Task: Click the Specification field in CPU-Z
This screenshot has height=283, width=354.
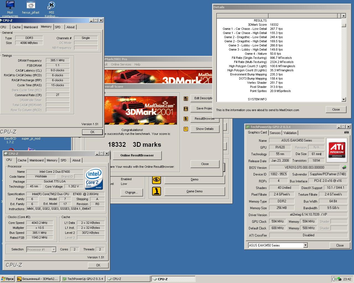Action: (x=66, y=194)
